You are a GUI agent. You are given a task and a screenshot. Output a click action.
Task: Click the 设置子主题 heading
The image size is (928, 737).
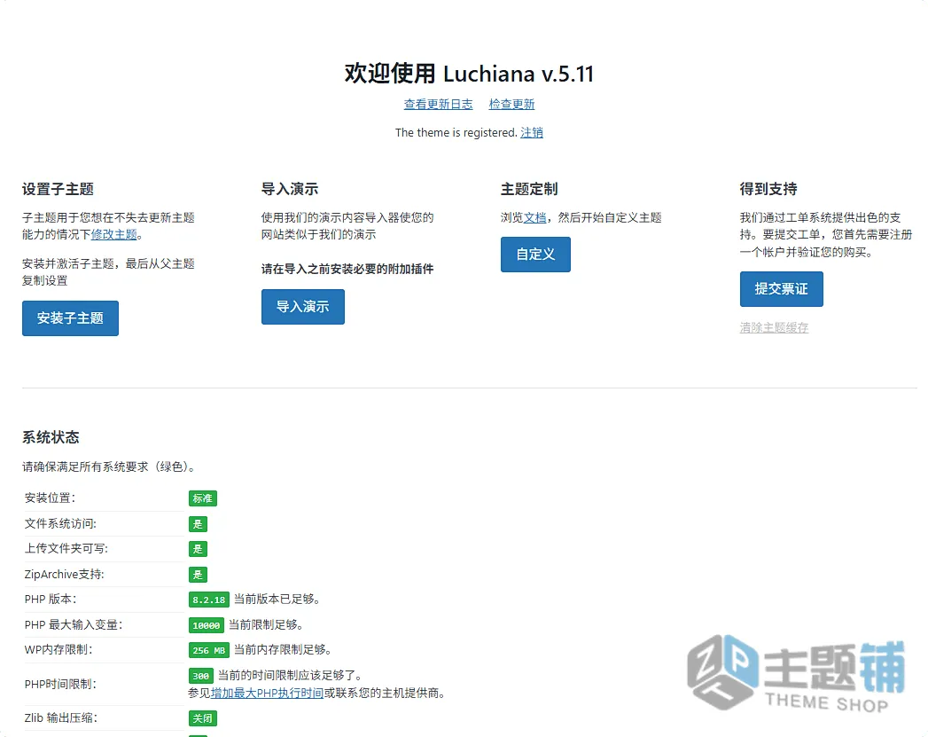coord(58,189)
